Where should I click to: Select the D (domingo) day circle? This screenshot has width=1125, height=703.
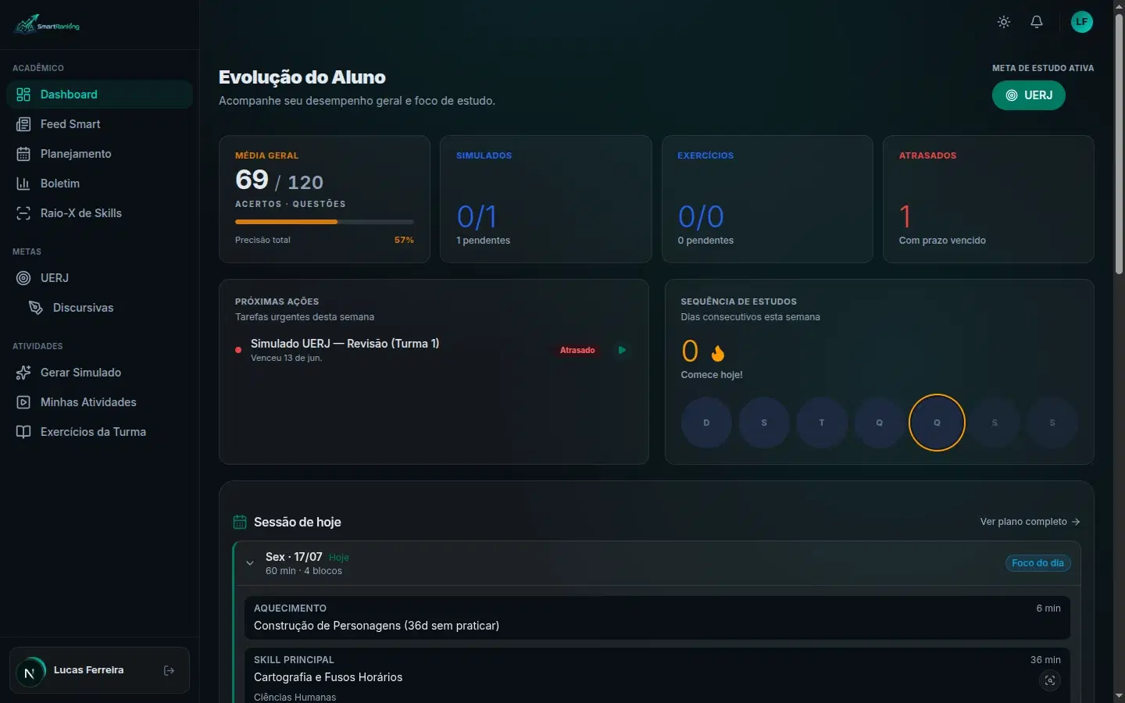[x=706, y=423]
